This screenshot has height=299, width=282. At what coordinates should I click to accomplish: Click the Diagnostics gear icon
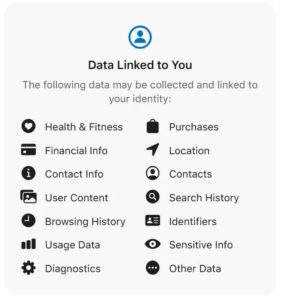coord(28,268)
